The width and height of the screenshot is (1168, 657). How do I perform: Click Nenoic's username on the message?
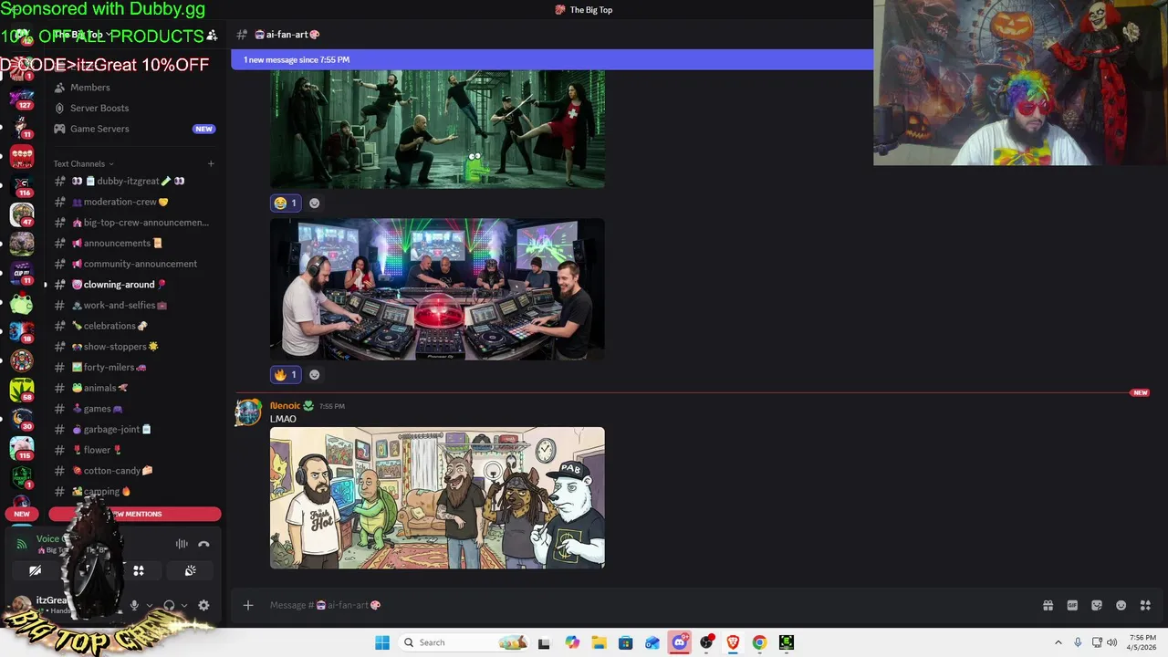[x=285, y=405]
